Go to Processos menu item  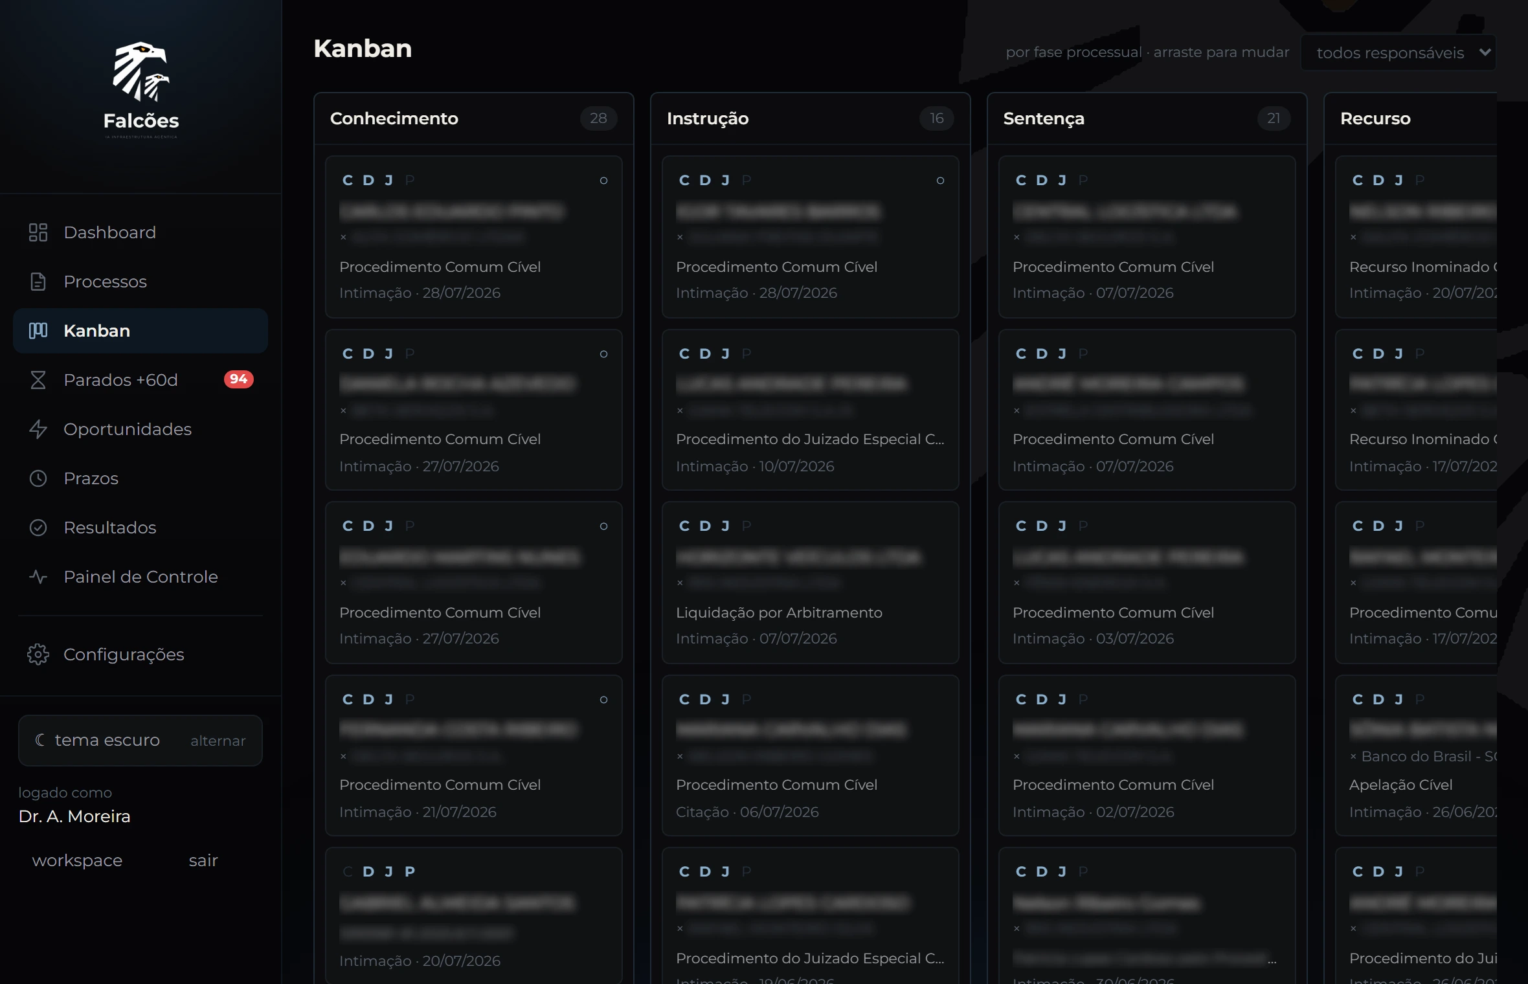point(140,282)
